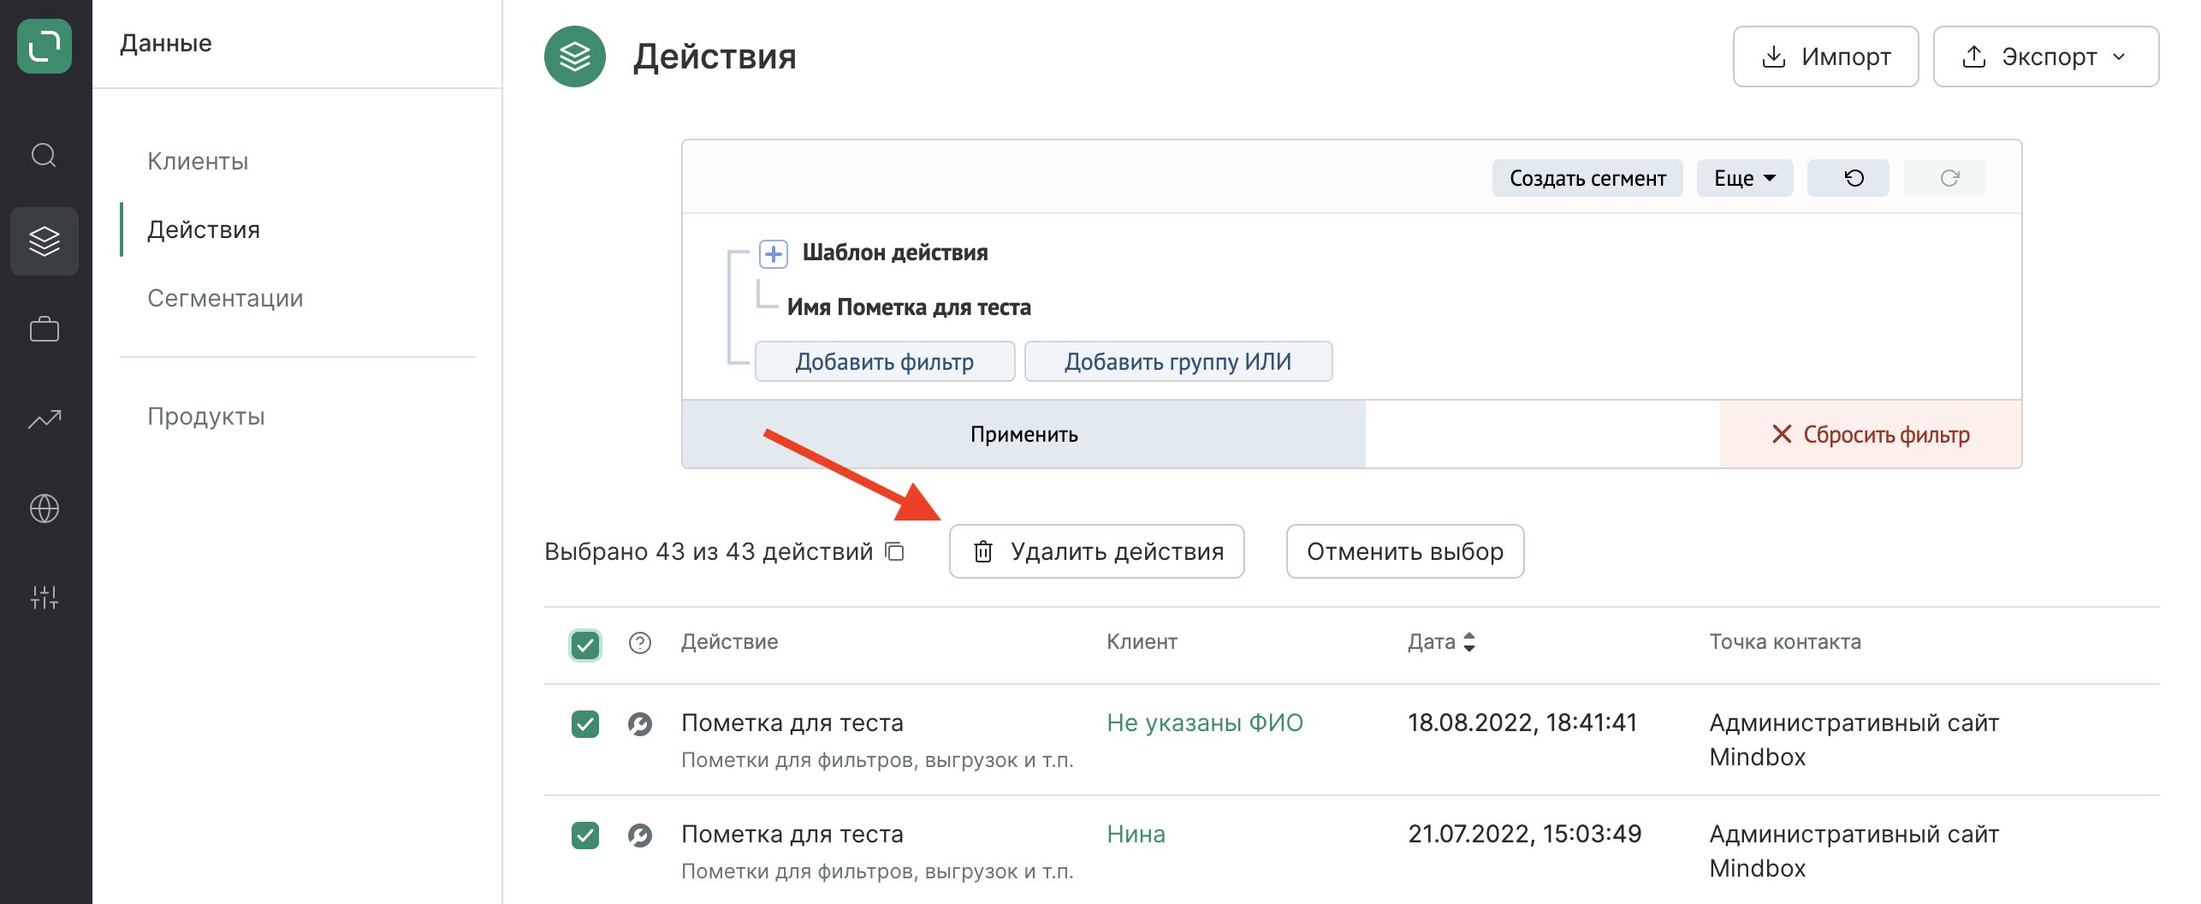Click the Шаблон действия filter label
Screen dimensions: 2201x904
(x=895, y=253)
